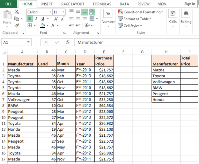Click the Increase Indent icon

tap(78, 25)
